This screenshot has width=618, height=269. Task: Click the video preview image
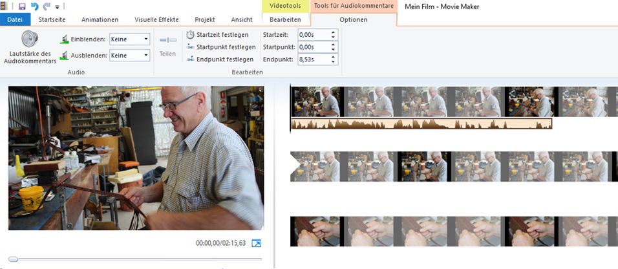coord(136,158)
